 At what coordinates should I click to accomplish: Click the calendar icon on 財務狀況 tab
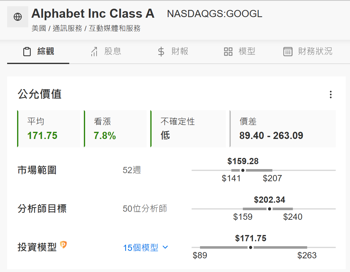pos(288,52)
